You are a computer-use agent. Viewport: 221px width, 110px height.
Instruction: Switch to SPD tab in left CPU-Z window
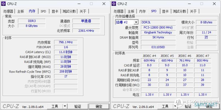(x=43, y=11)
